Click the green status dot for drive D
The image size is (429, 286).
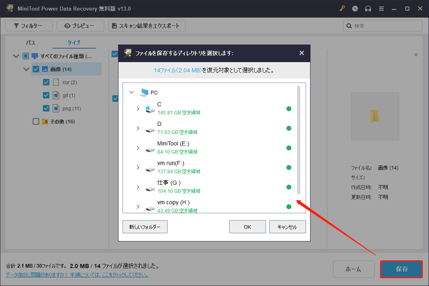(288, 128)
